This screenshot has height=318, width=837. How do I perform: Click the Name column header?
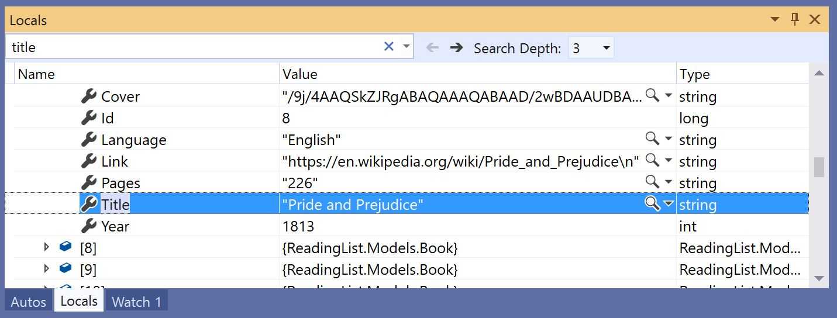(147, 74)
